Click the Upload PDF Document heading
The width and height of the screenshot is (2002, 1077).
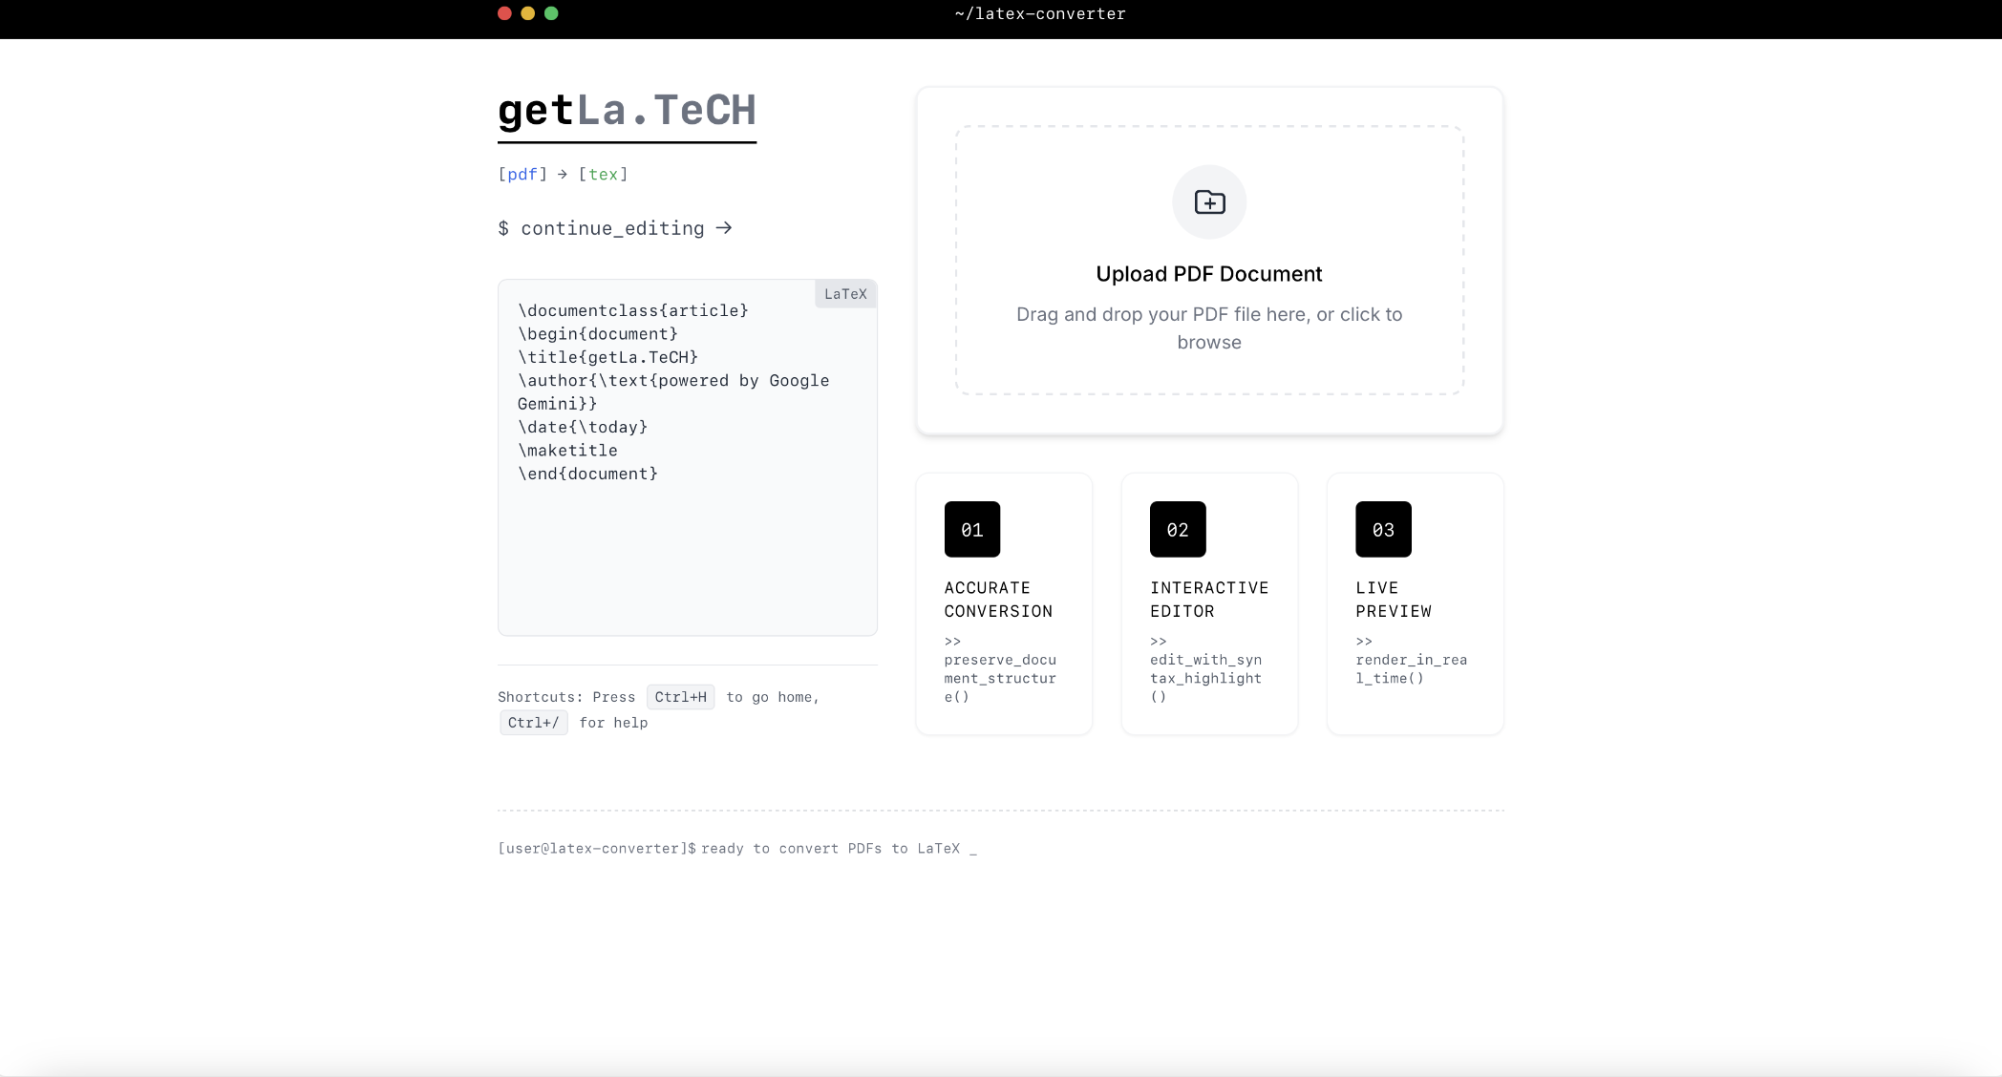(1208, 274)
